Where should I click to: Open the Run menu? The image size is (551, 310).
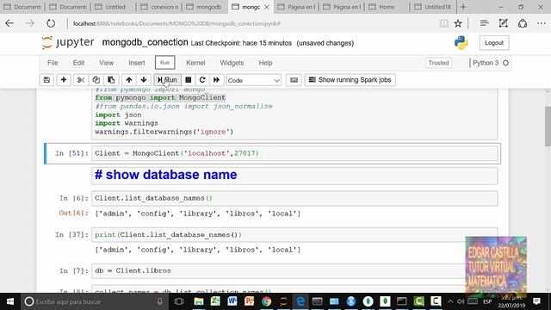(x=164, y=63)
